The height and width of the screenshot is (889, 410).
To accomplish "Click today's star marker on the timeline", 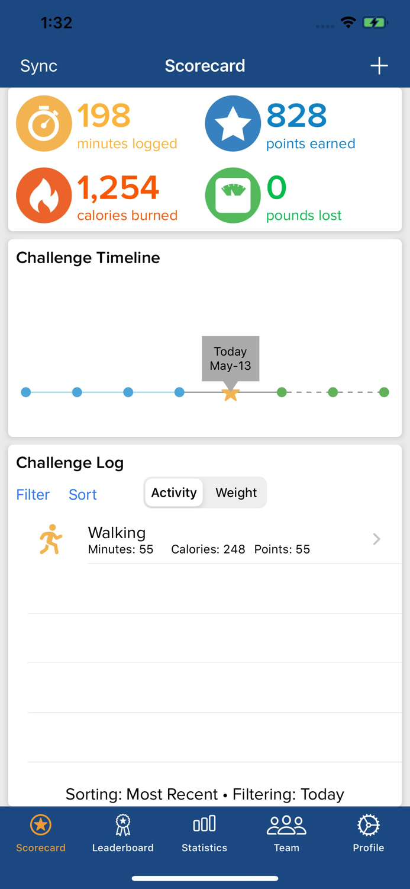I will pos(230,392).
